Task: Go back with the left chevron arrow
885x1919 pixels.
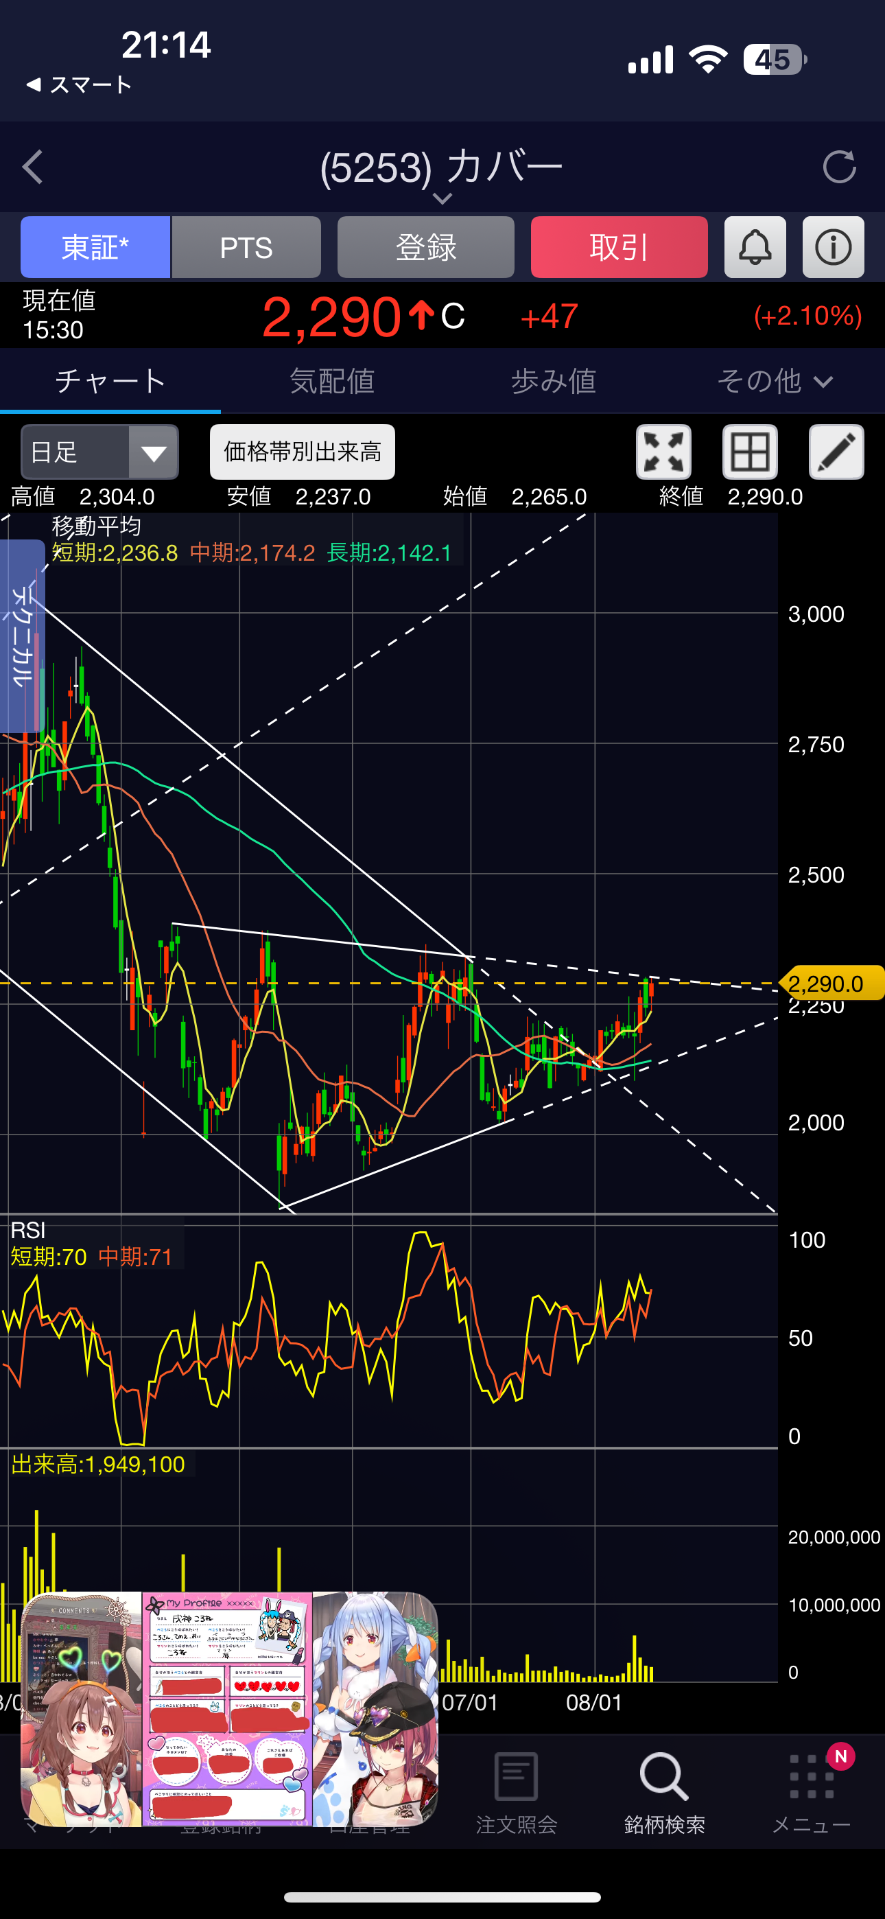Action: (33, 167)
